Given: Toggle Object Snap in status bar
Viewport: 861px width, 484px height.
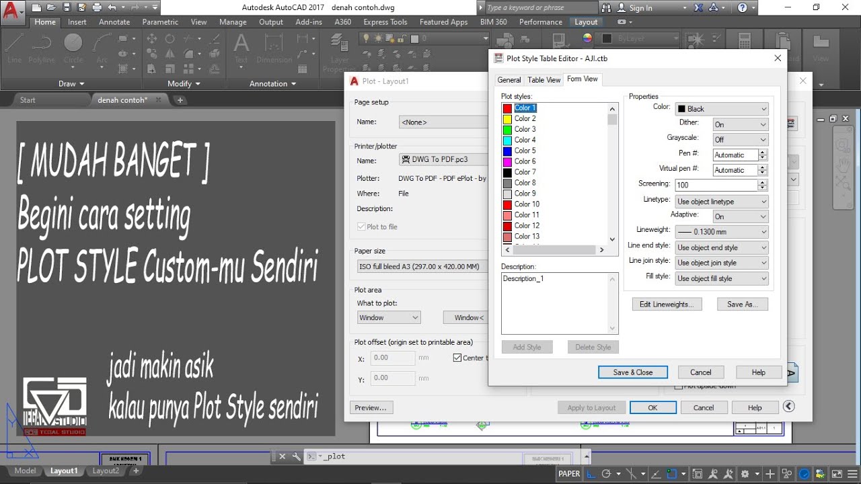Looking at the screenshot, I should point(671,473).
